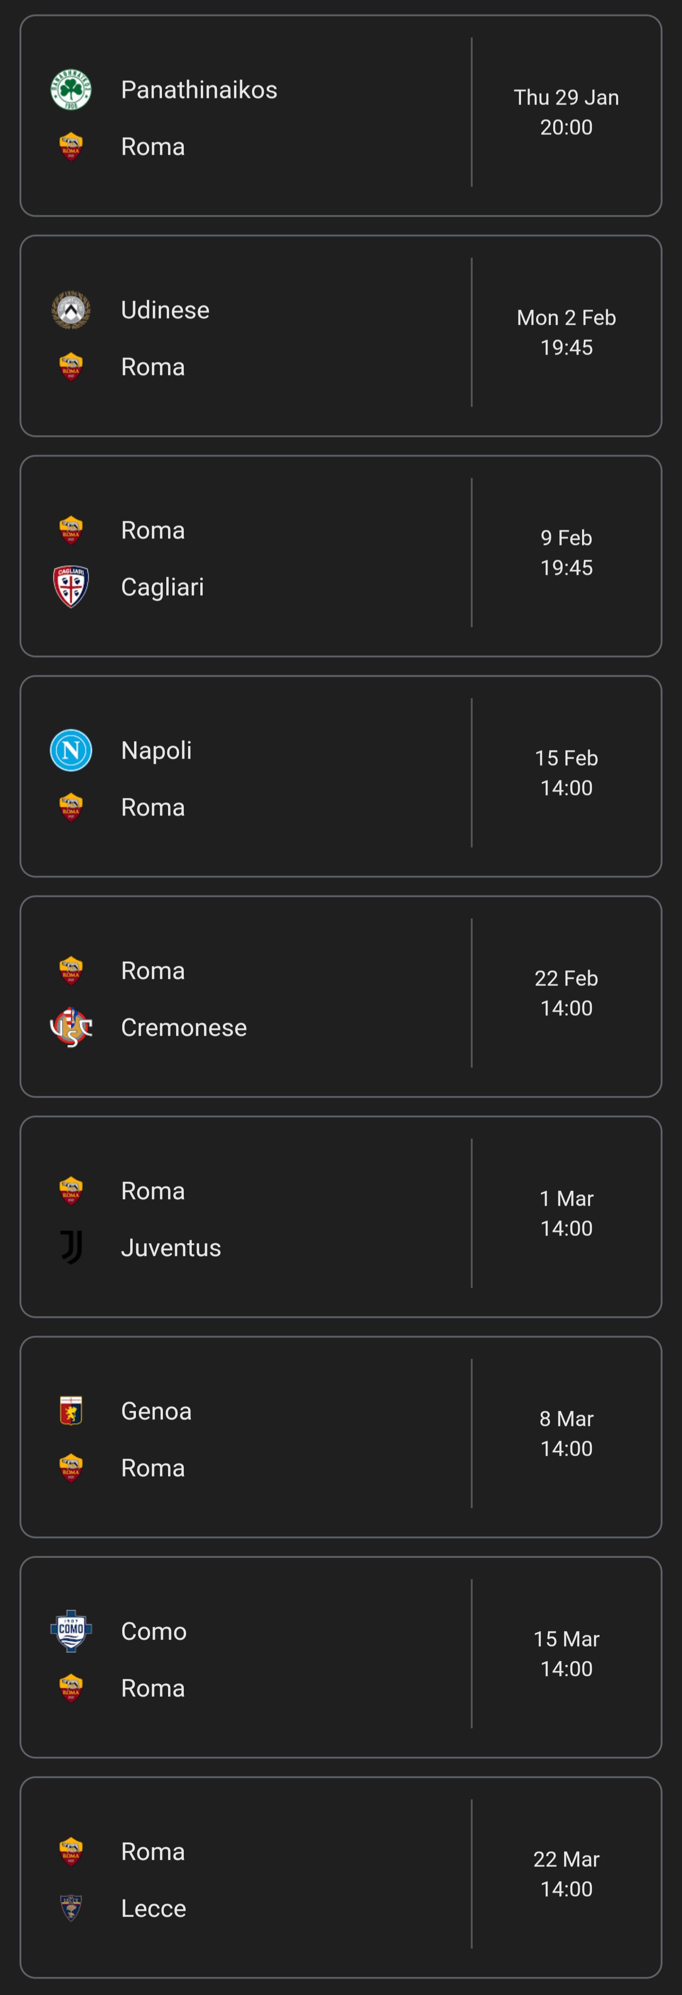Click the Thu 29 Jan 20:00 kickoff time
Screen dimensions: 682x1995
(566, 112)
